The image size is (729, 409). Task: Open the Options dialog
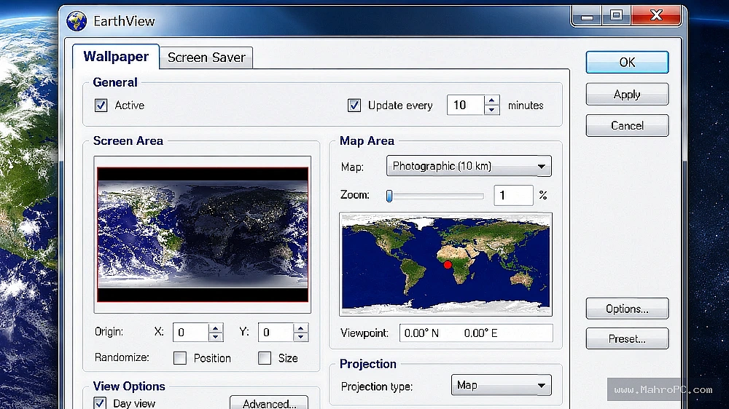627,309
